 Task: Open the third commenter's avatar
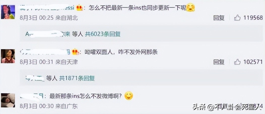click(x=8, y=100)
